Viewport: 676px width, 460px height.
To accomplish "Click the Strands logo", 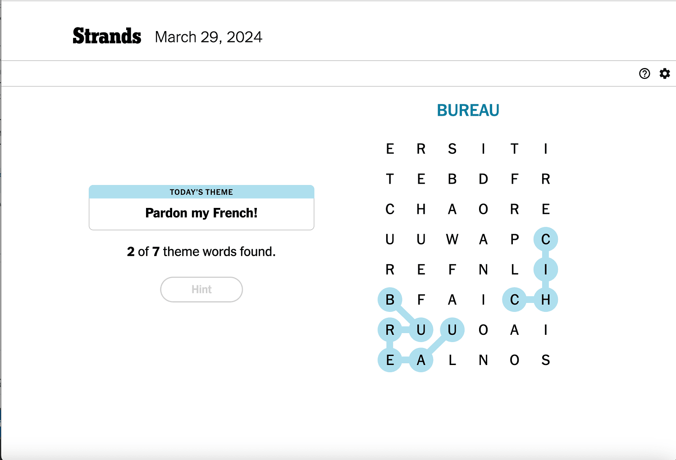I will click(106, 35).
